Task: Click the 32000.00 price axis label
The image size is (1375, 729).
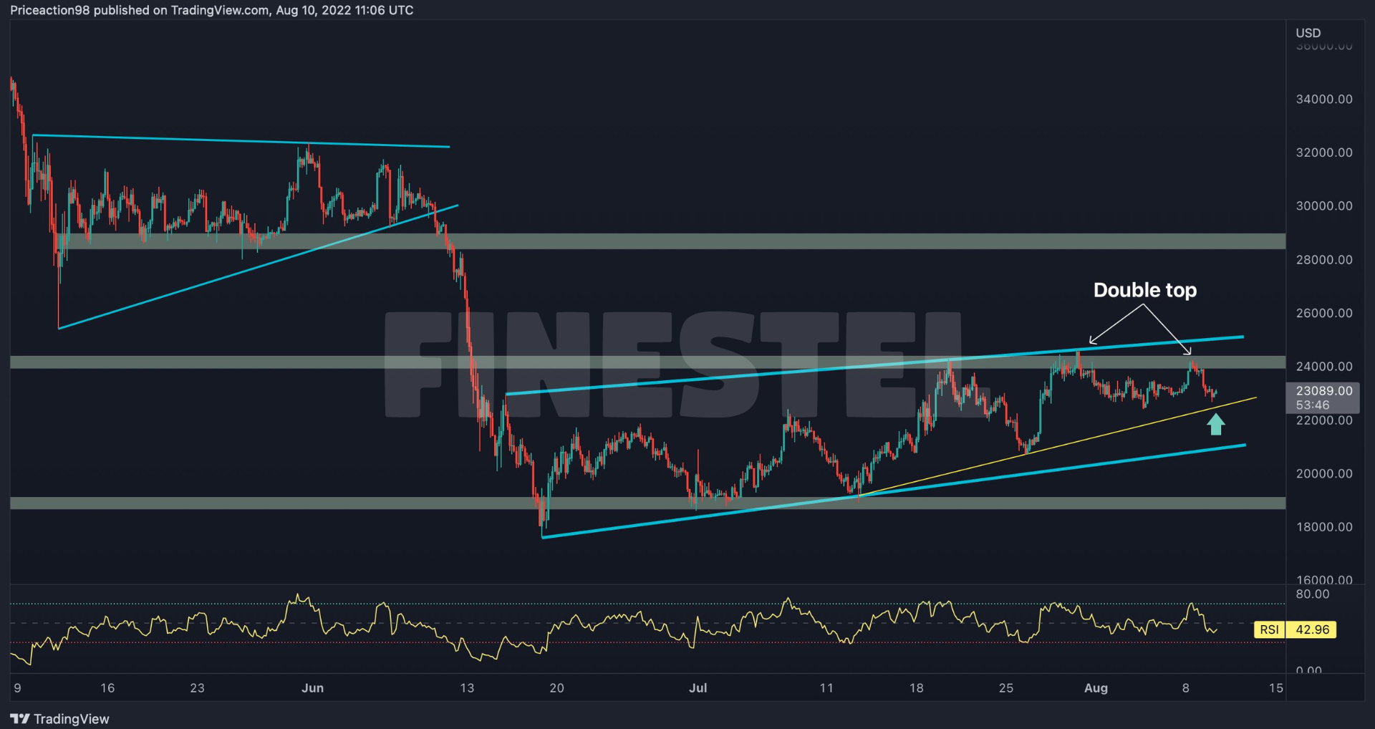Action: coord(1324,153)
